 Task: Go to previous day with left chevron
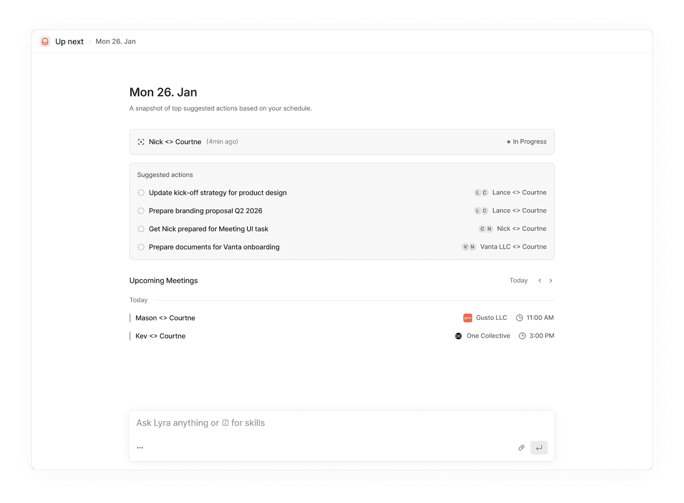pos(540,281)
